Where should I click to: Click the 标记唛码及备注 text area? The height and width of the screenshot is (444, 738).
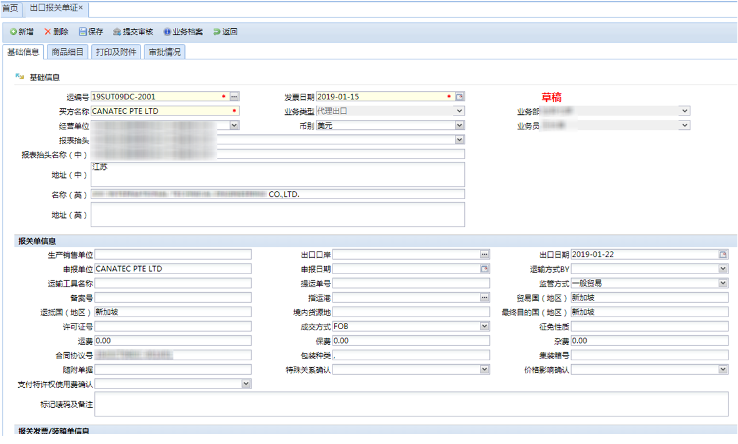click(x=411, y=404)
